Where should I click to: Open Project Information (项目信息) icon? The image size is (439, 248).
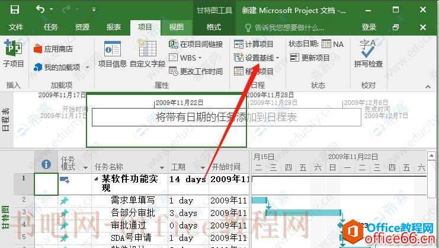[x=113, y=55]
